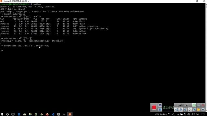The width and height of the screenshot is (207, 116).
Task: Open the Windows Start menu
Action: pyautogui.click(x=2, y=114)
